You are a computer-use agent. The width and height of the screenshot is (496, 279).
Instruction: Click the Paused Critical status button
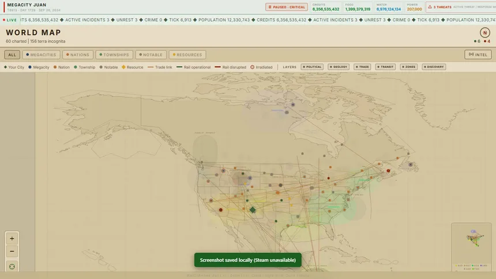(x=287, y=7)
